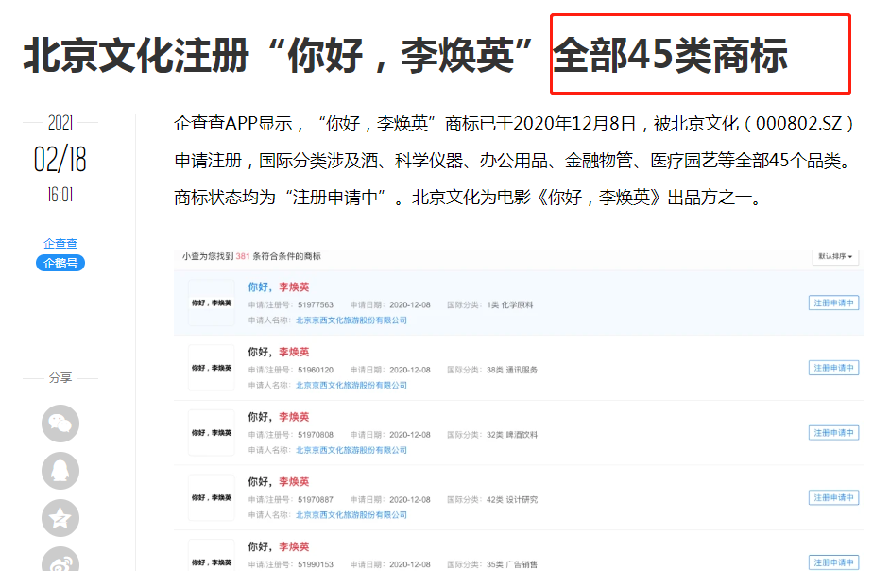Screen dimensions: 890x571
Task: Share to QZone via the star icon
Action: click(60, 516)
